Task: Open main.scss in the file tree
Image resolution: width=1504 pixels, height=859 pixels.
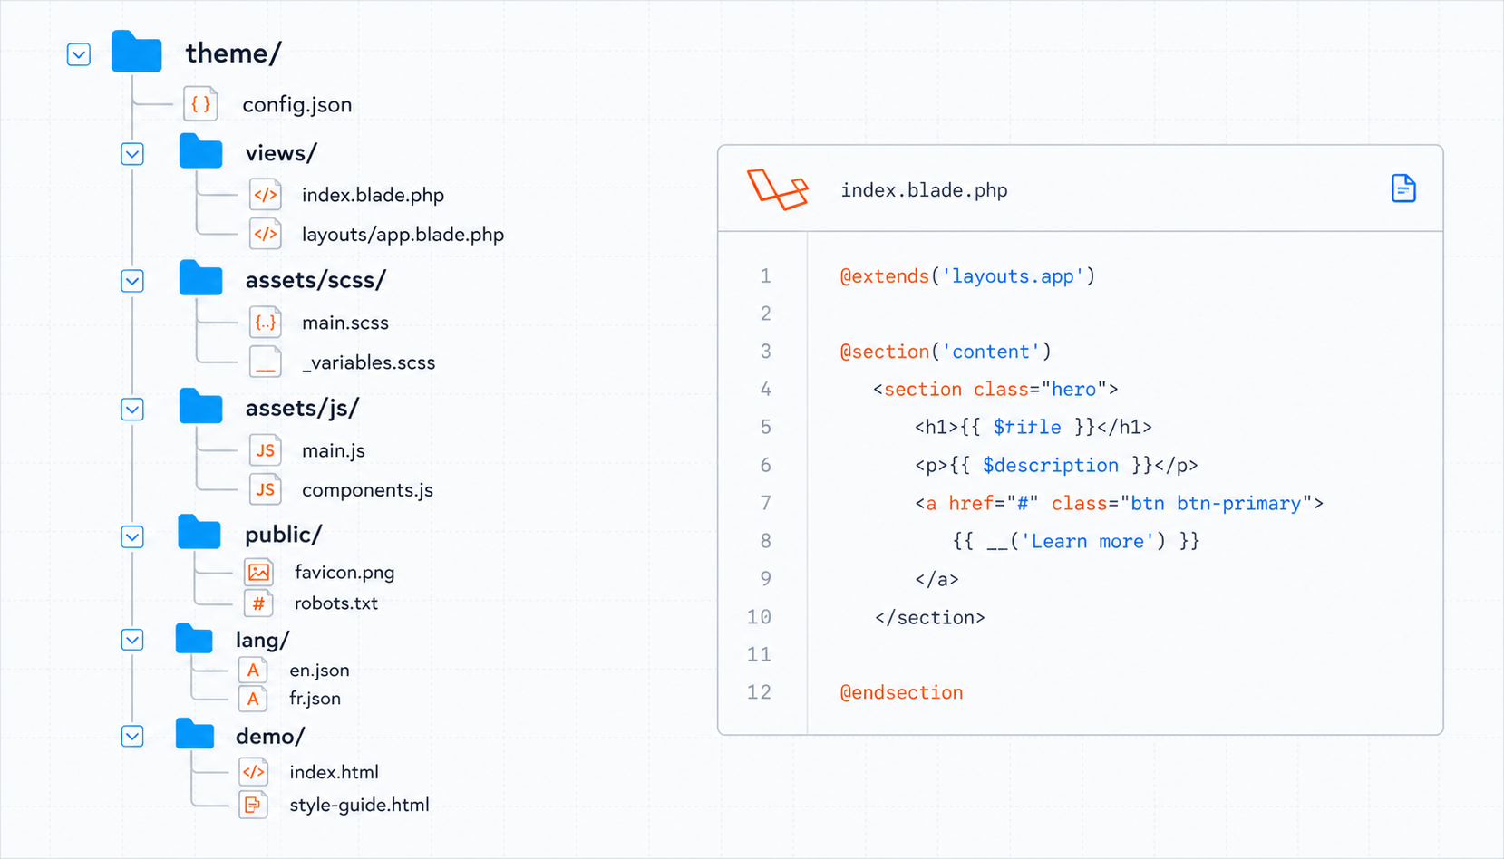Action: pyautogui.click(x=344, y=323)
